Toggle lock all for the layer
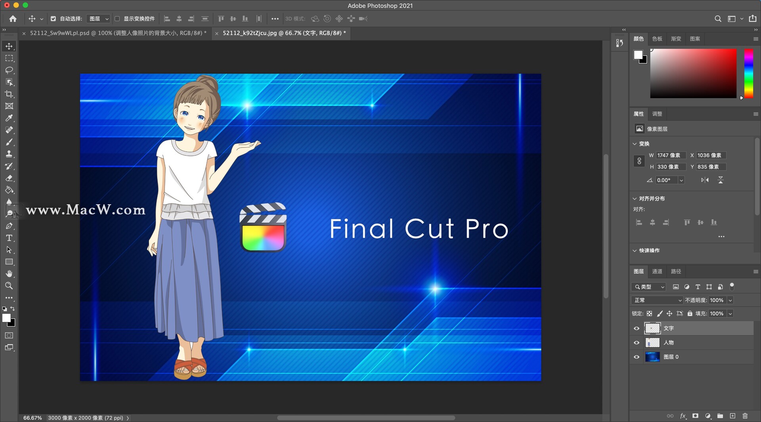Viewport: 761px width, 422px height. [x=690, y=314]
